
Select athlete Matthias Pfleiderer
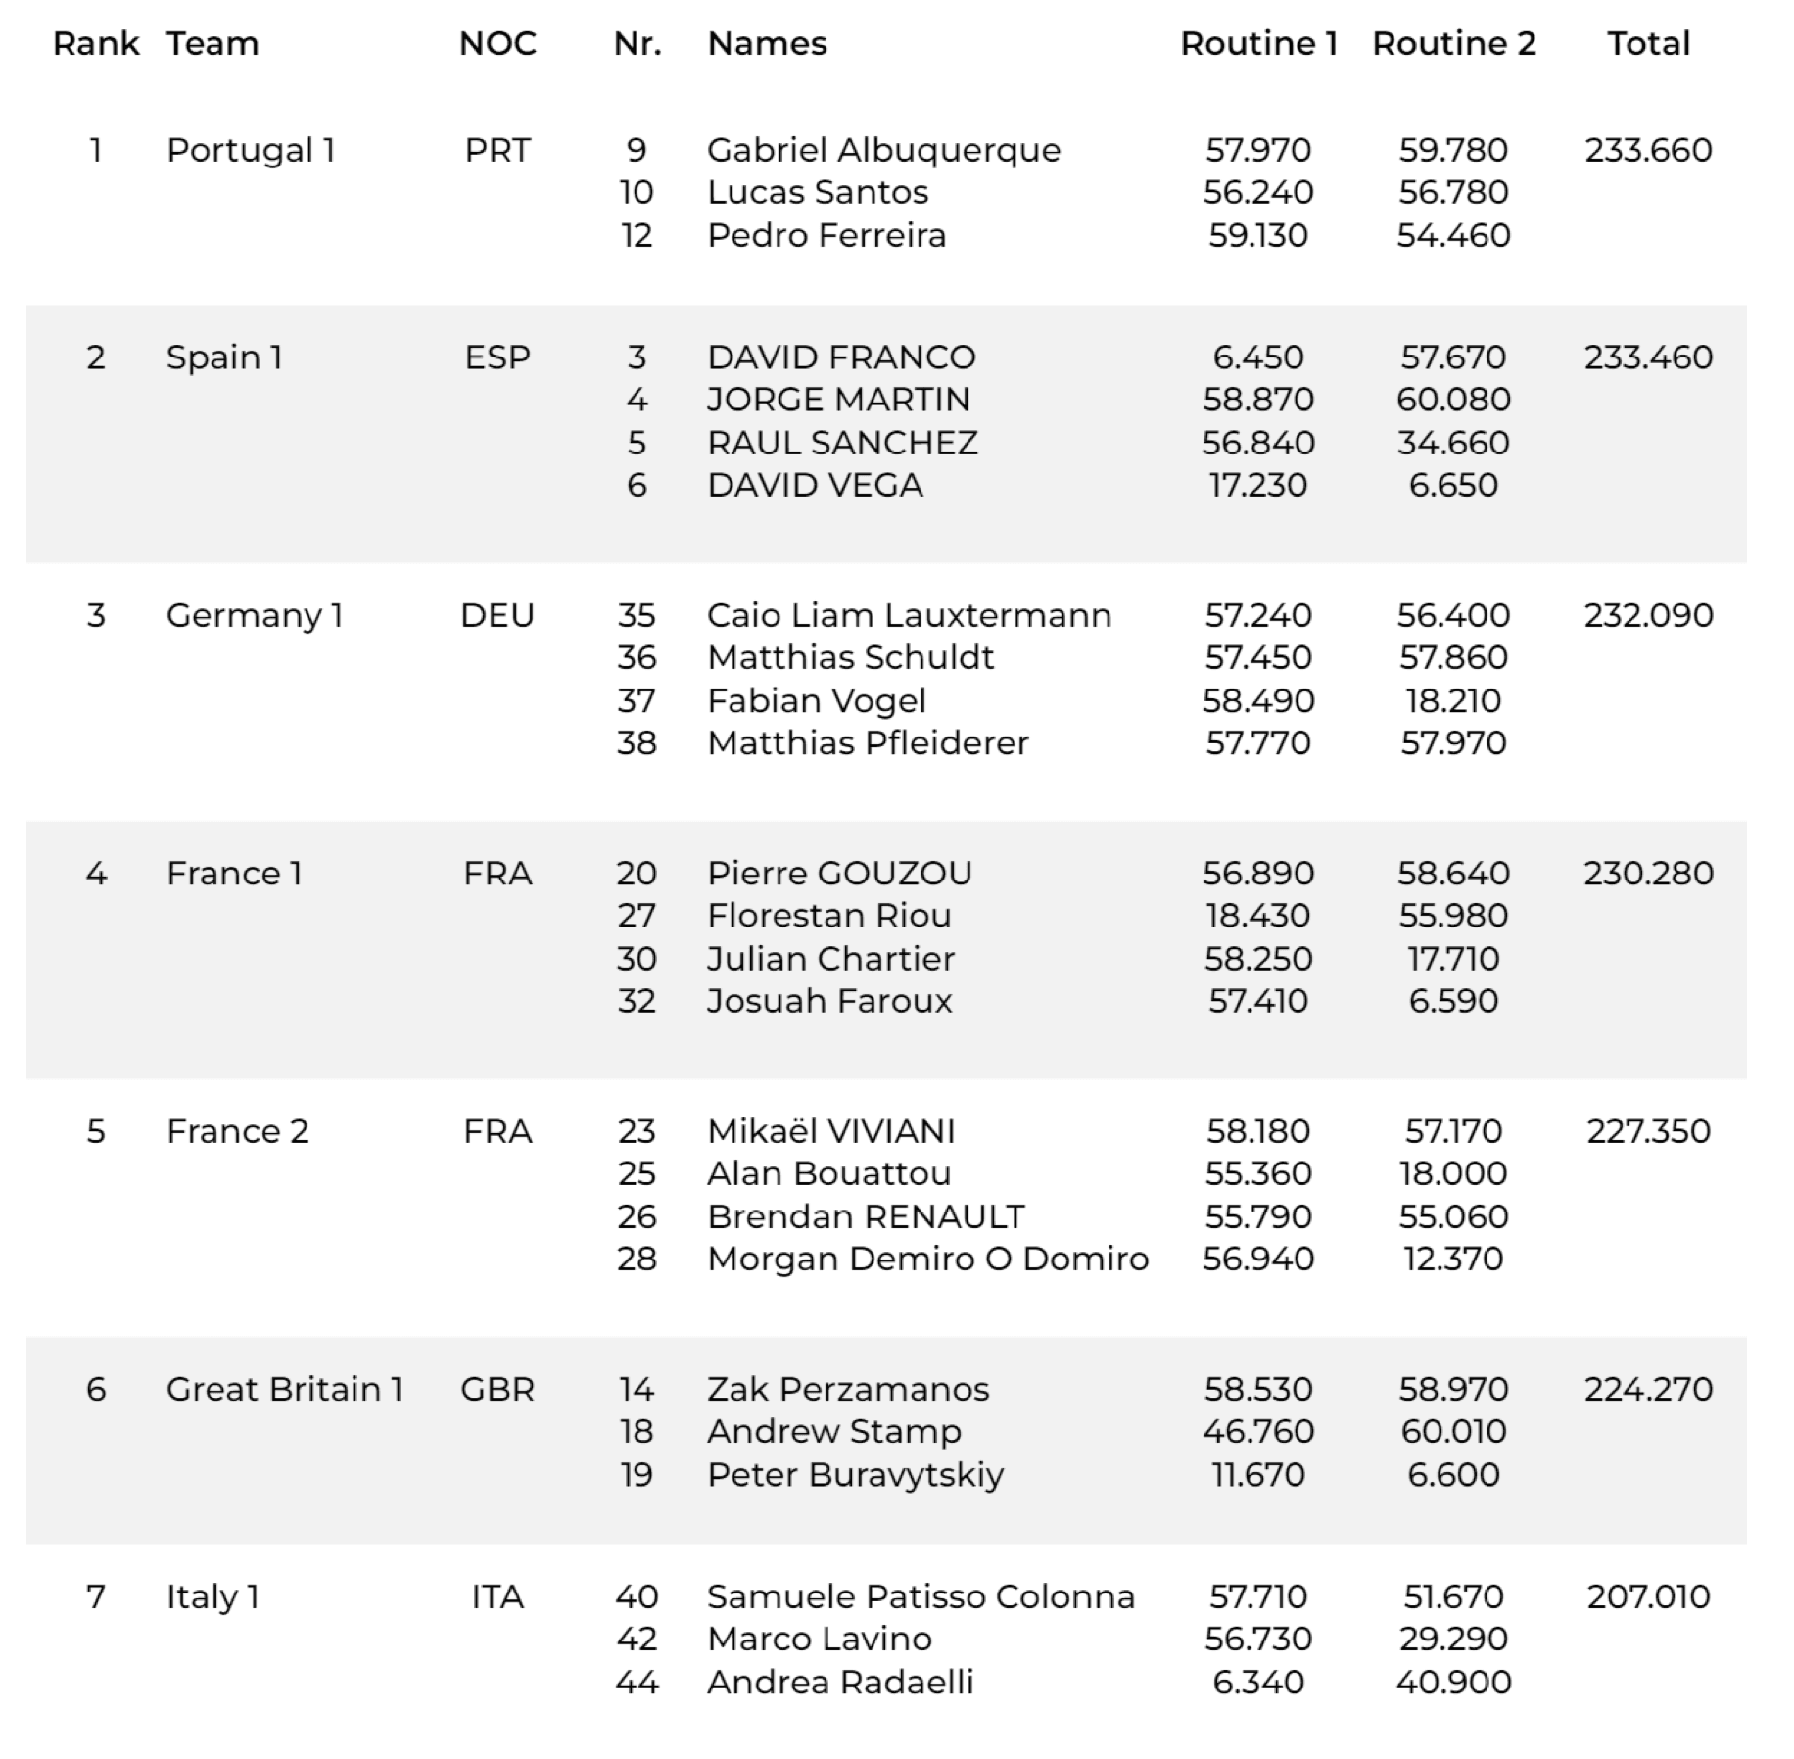tap(868, 742)
